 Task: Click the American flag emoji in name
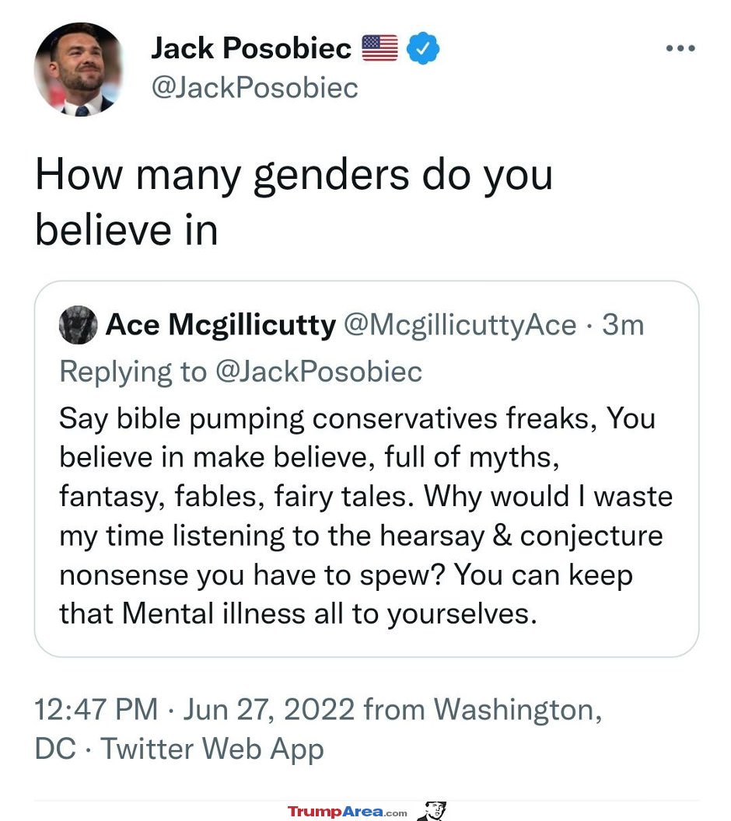tap(380, 48)
